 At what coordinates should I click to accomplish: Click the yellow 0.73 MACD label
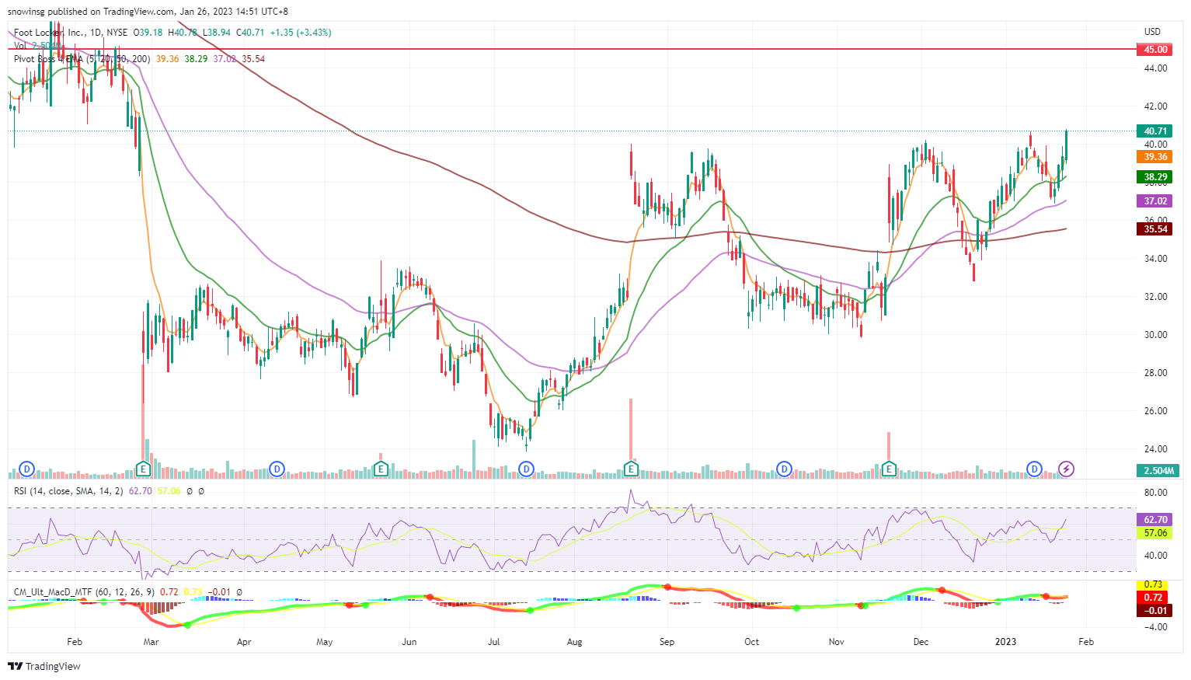pos(1153,584)
